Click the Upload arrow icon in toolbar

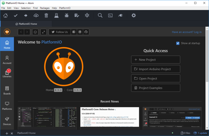pos(26,16)
